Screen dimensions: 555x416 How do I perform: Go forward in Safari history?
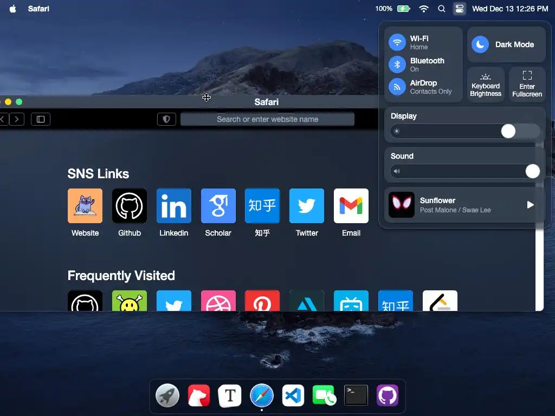point(17,119)
